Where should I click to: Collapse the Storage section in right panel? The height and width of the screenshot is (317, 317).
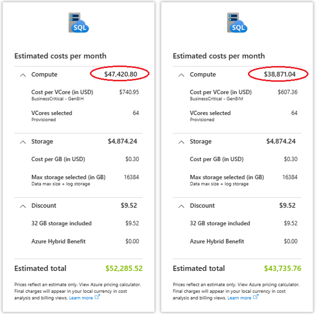click(x=181, y=142)
